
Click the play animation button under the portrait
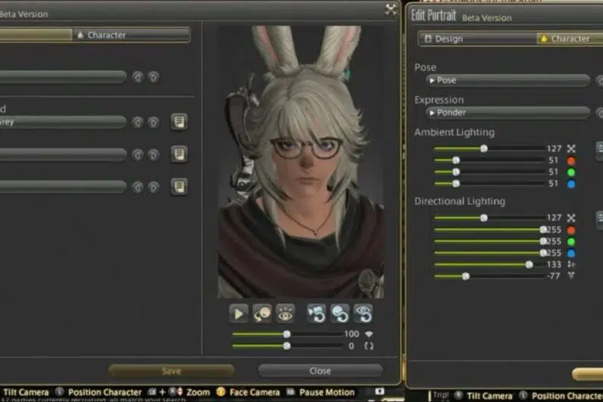coord(239,314)
